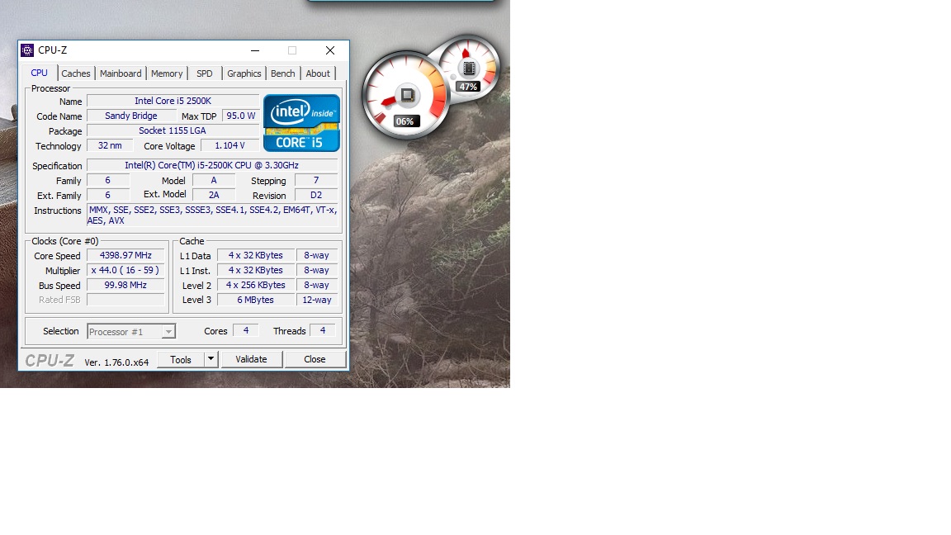Click the Tools button
The width and height of the screenshot is (951, 535).
coord(181,360)
